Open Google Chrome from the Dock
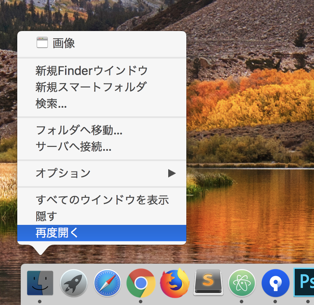 (141, 283)
